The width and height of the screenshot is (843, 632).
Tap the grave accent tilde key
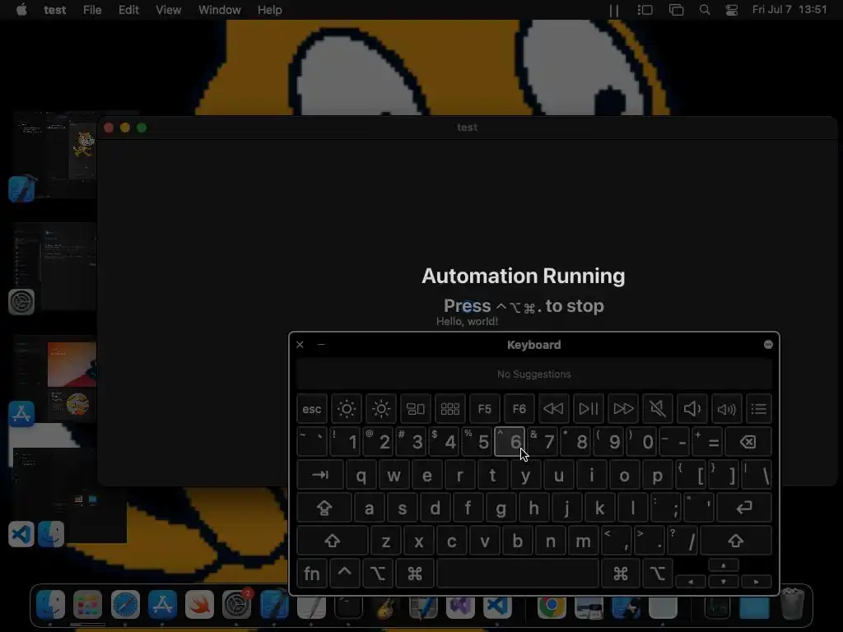312,442
